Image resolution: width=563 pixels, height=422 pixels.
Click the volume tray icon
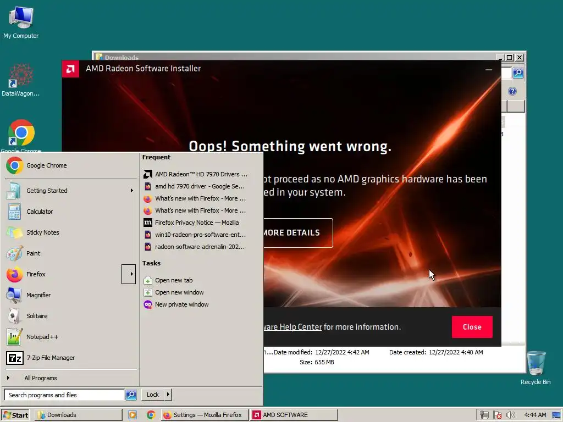tap(510, 415)
